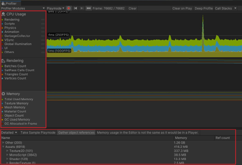Open the Playmode target dropdown

coord(56,8)
